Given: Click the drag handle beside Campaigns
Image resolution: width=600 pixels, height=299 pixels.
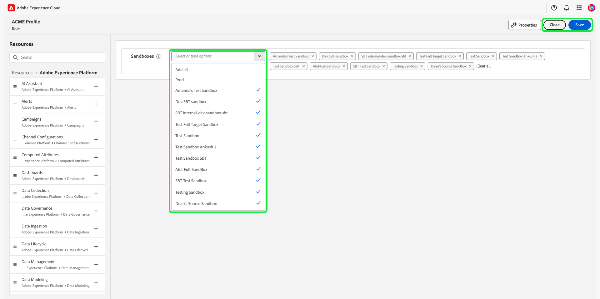Looking at the screenshot, I should click(15, 122).
